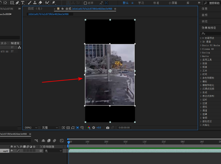Select the Rectangle shape tool
Screen dimensions: 221x164
click(x=12, y=3)
